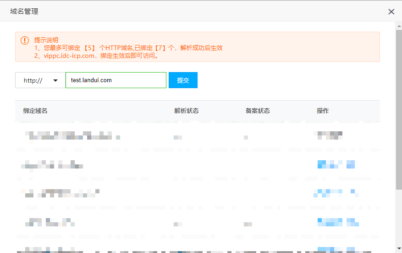This screenshot has height=253, width=402.
Task: Click the orange warning icon beside 提示说明
Action: (x=25, y=40)
